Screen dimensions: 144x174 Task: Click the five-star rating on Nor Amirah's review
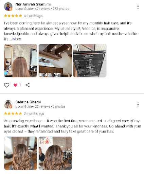click(x=13, y=16)
